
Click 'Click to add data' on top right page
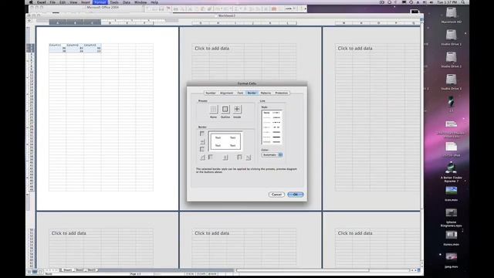tap(355, 48)
